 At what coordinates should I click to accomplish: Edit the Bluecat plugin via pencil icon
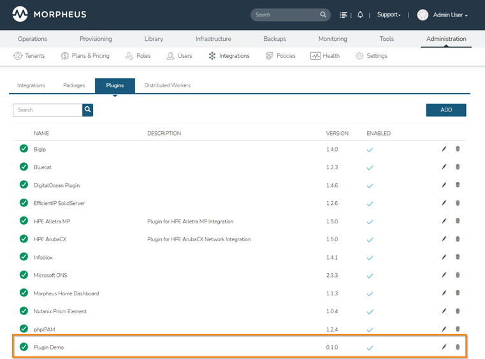[x=444, y=167]
